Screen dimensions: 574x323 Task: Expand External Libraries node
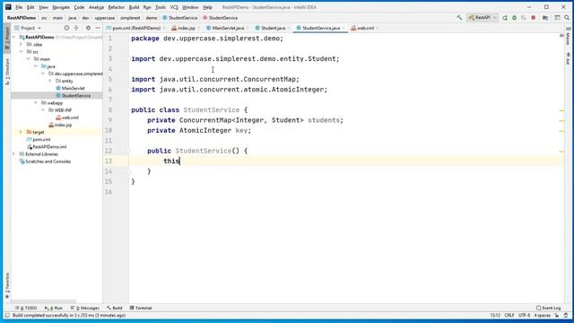point(14,154)
